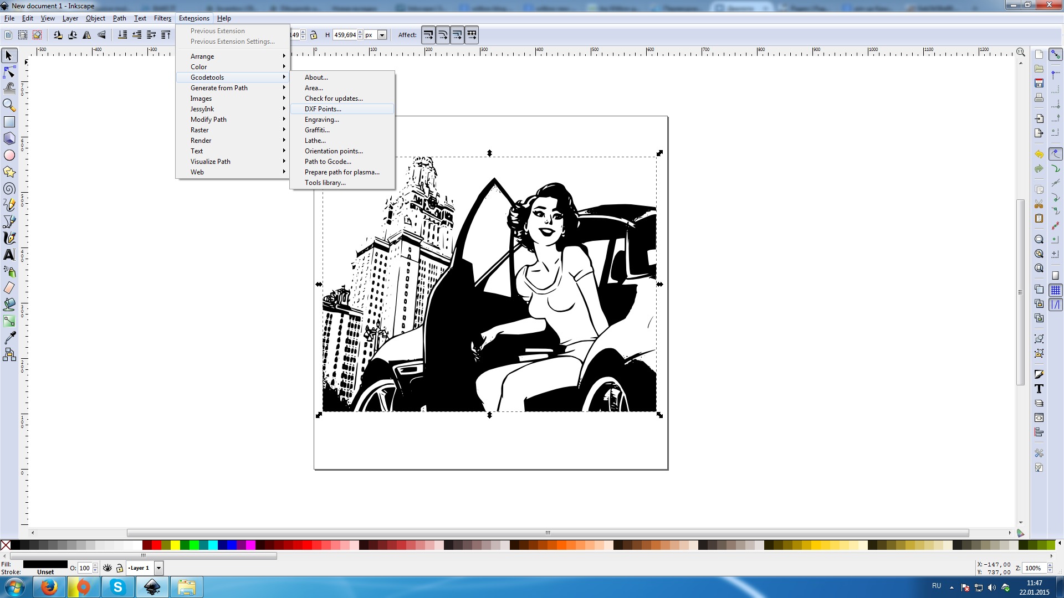Select the Zoom tool in toolbox
Viewport: 1064px width, 598px height.
(9, 105)
